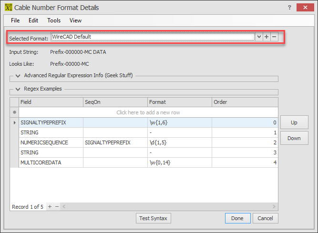
Task: Click the Cancel button
Action: point(265,218)
